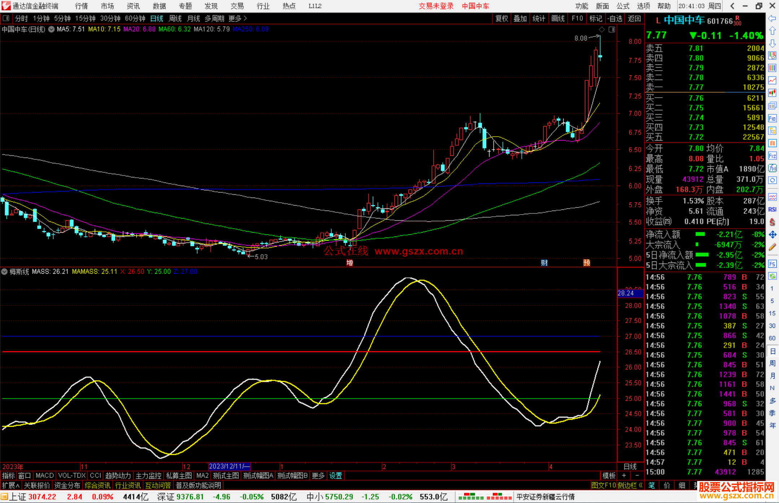
Task: Click the RSI indicator sidebar icon
Action: (x=772, y=209)
